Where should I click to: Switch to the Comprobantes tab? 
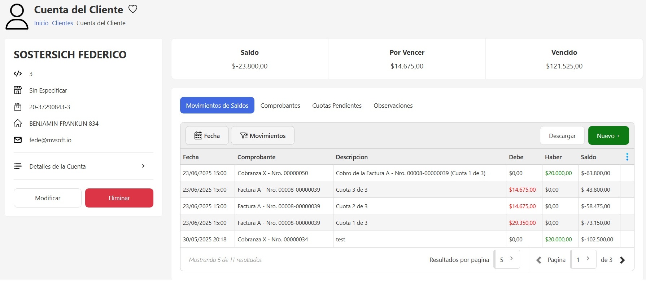280,106
